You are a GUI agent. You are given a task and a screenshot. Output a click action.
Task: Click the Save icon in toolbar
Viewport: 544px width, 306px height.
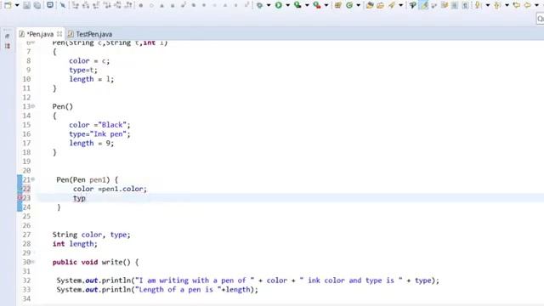(26, 5)
